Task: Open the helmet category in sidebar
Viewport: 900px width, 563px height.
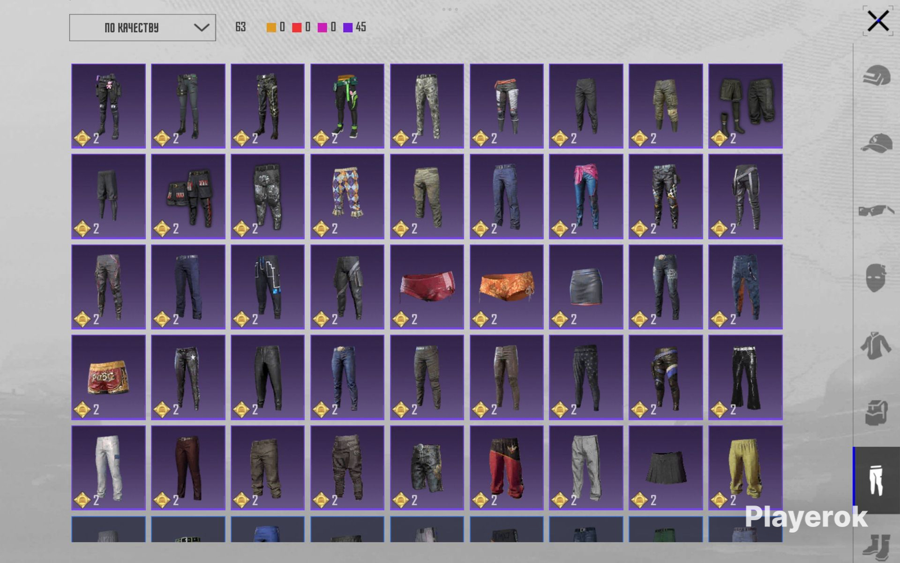Action: [x=876, y=75]
